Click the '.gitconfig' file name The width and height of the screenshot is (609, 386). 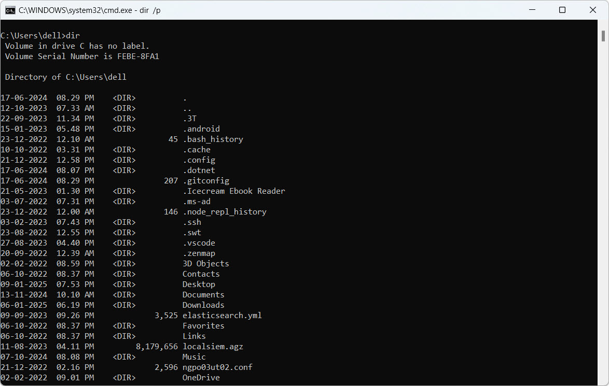206,181
